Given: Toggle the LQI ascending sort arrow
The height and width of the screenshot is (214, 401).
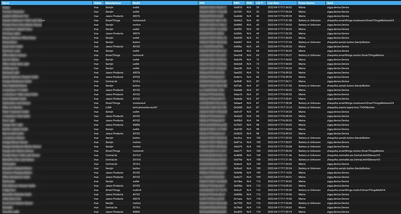Looking at the screenshot, I should click(x=262, y=3).
